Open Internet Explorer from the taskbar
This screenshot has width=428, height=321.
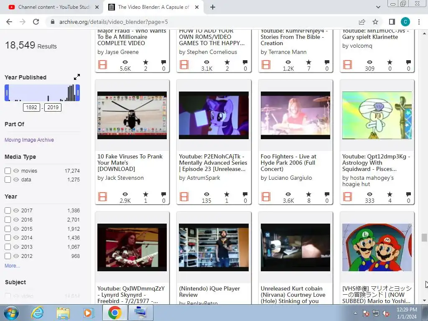(37, 313)
